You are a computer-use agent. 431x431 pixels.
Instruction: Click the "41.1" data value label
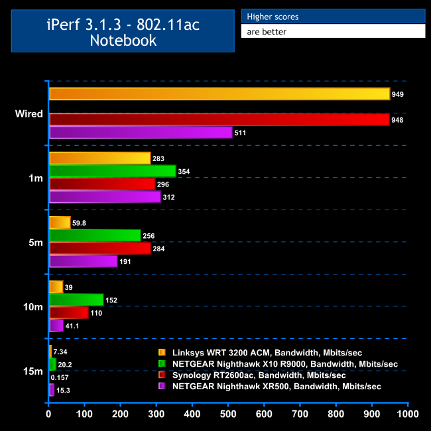coord(72,326)
